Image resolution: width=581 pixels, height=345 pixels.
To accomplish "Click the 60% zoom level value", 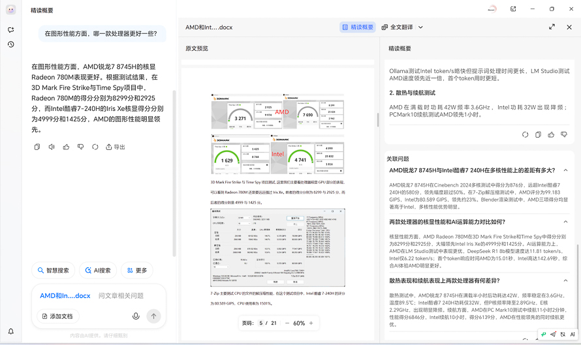I will [299, 323].
